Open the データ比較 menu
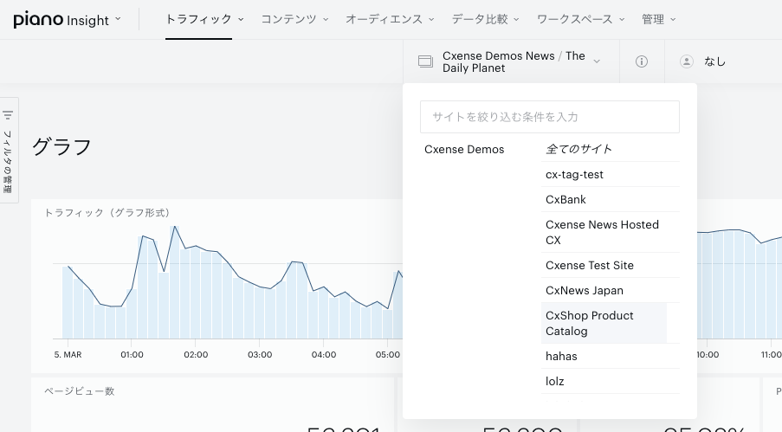Screen dimensions: 782x432 (x=485, y=19)
